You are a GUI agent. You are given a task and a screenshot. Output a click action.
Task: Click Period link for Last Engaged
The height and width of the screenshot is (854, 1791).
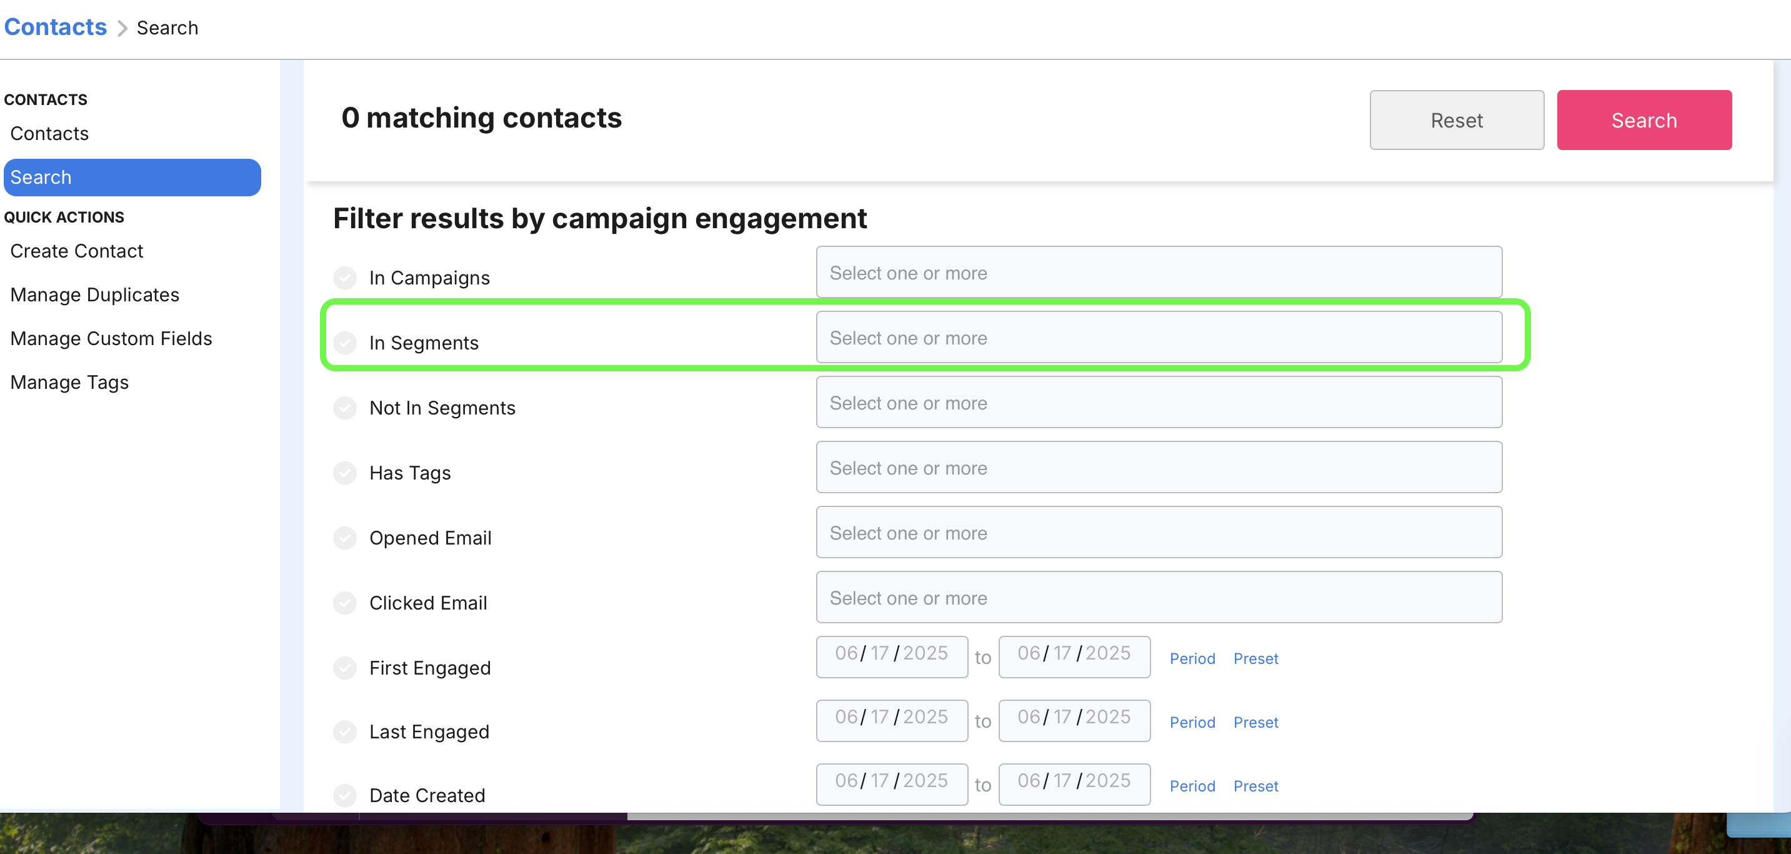(1192, 723)
